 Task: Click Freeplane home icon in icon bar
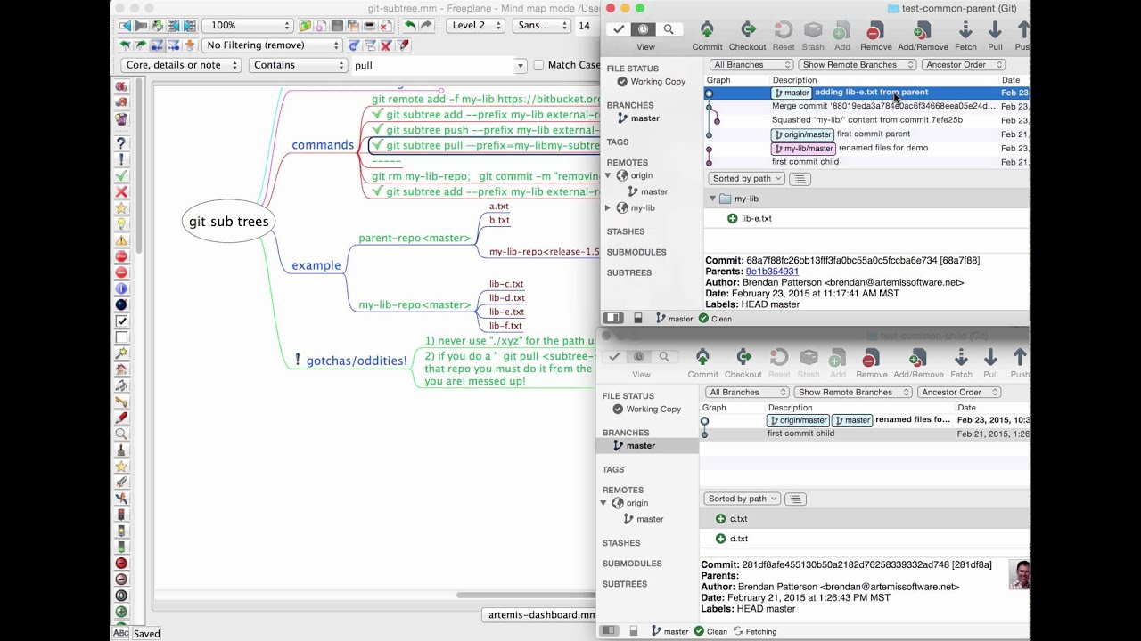coord(121,369)
